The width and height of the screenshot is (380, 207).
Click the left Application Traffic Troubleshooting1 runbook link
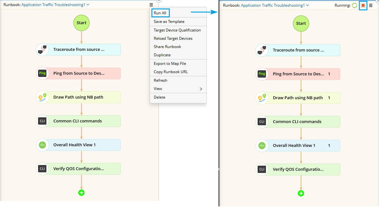[x=54, y=5]
